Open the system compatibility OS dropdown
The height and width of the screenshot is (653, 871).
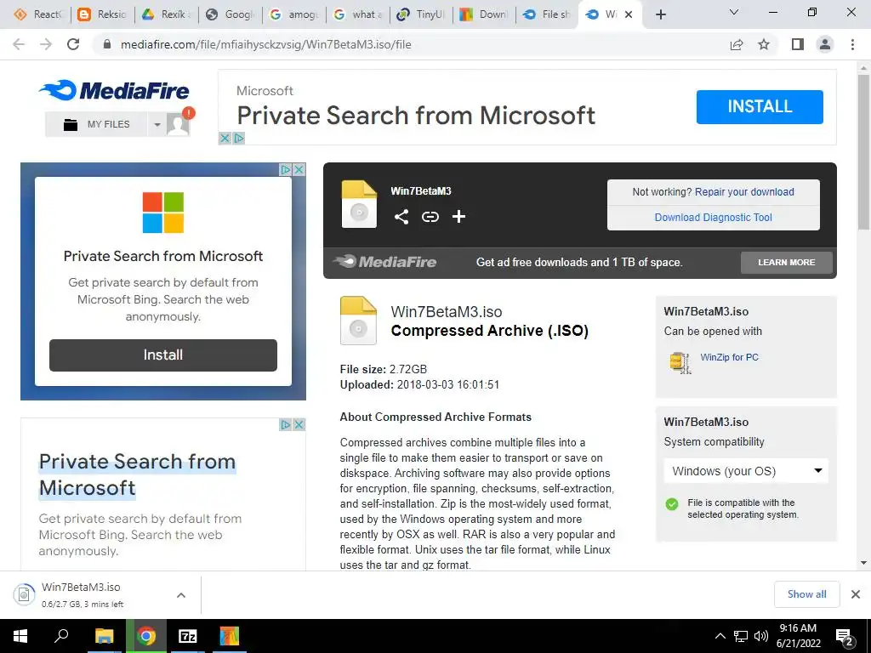[x=745, y=471]
